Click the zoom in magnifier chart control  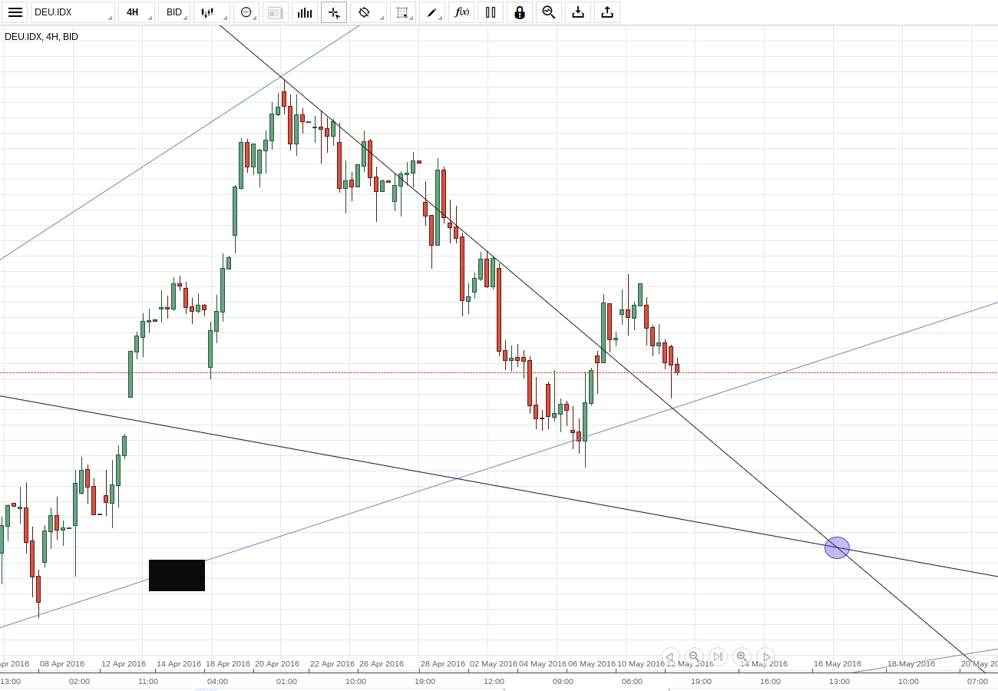(742, 656)
